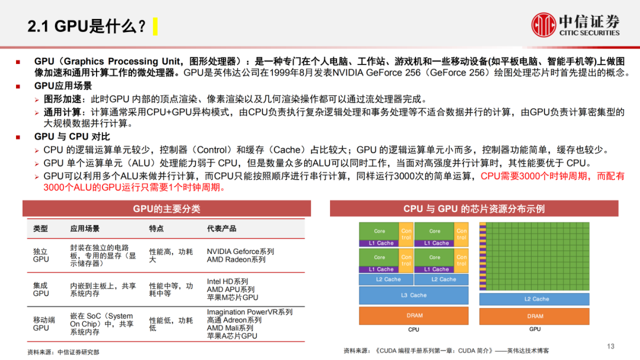Viewport: 640px width, 360px height.
Task: Click the L3 Cache block
Action: (x=414, y=295)
